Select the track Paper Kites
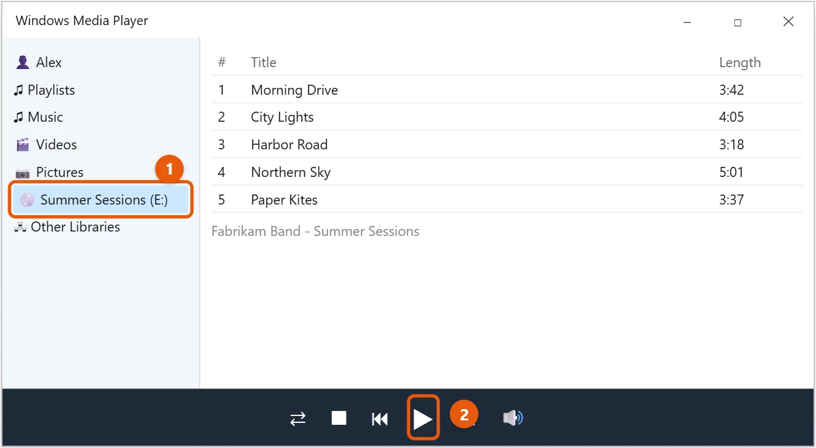This screenshot has width=816, height=448. tap(506, 200)
